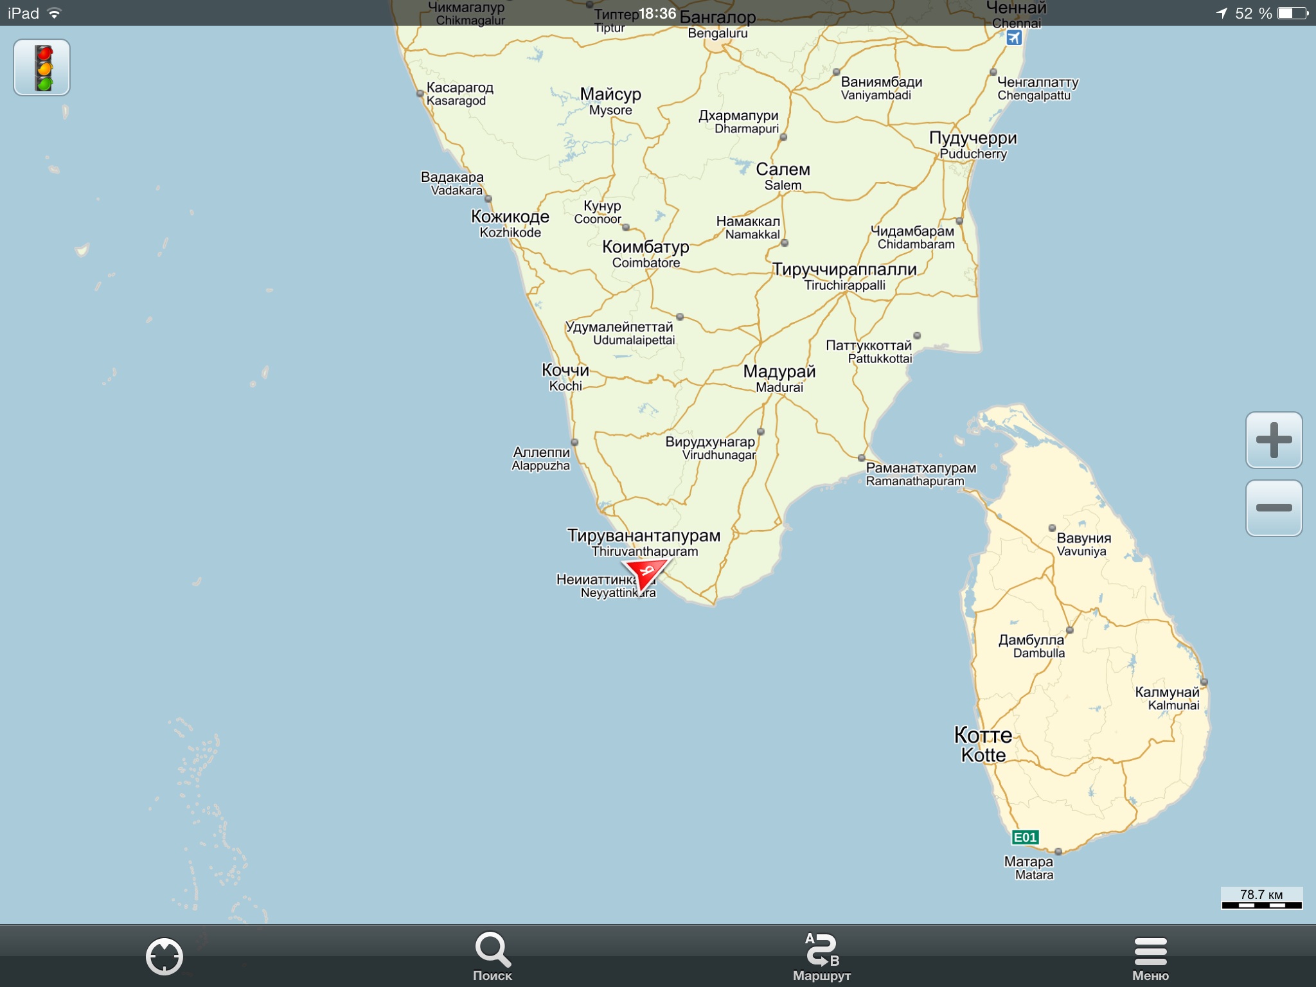Select the Котте Kotte label
The image size is (1316, 987).
pyautogui.click(x=983, y=744)
